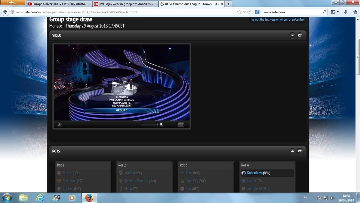The width and height of the screenshot is (360, 203).
Task: Open the full version DrawCentre link
Action: tap(277, 19)
